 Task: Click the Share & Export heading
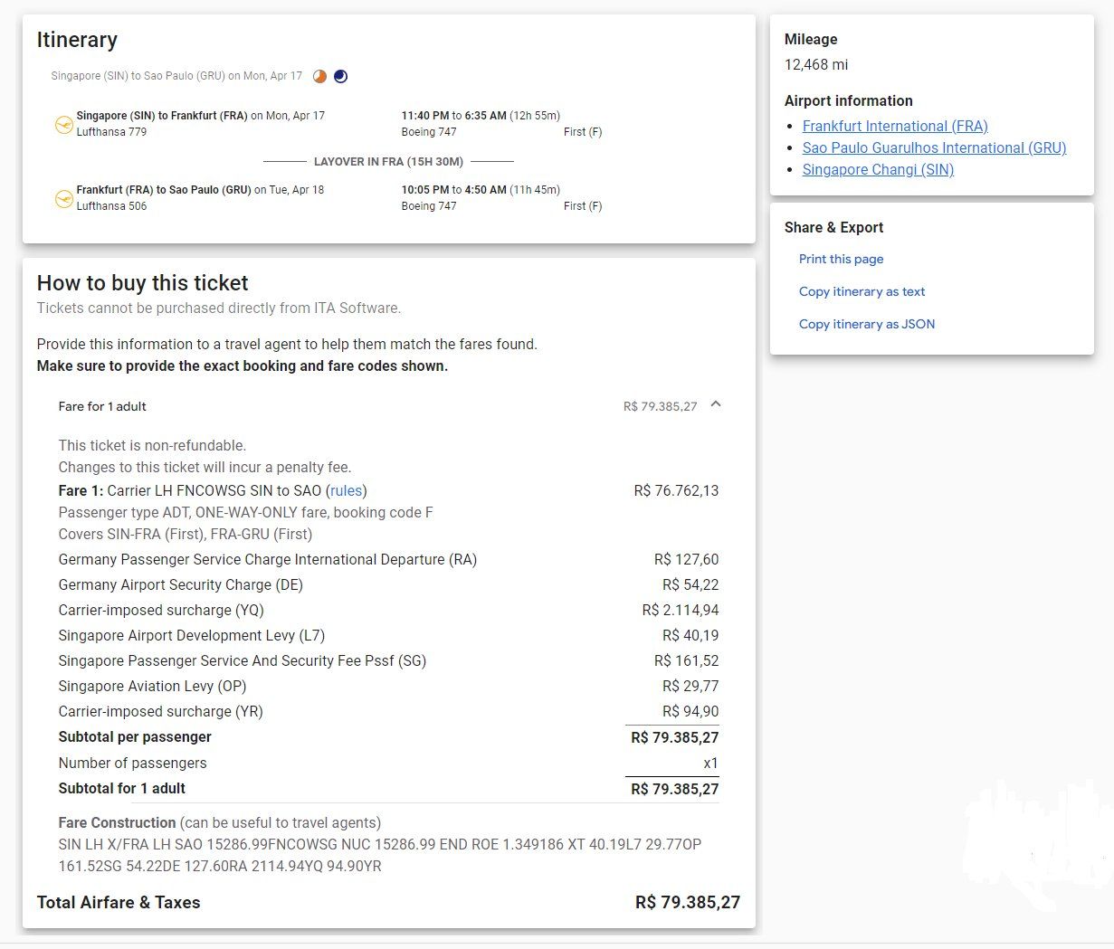click(x=833, y=227)
